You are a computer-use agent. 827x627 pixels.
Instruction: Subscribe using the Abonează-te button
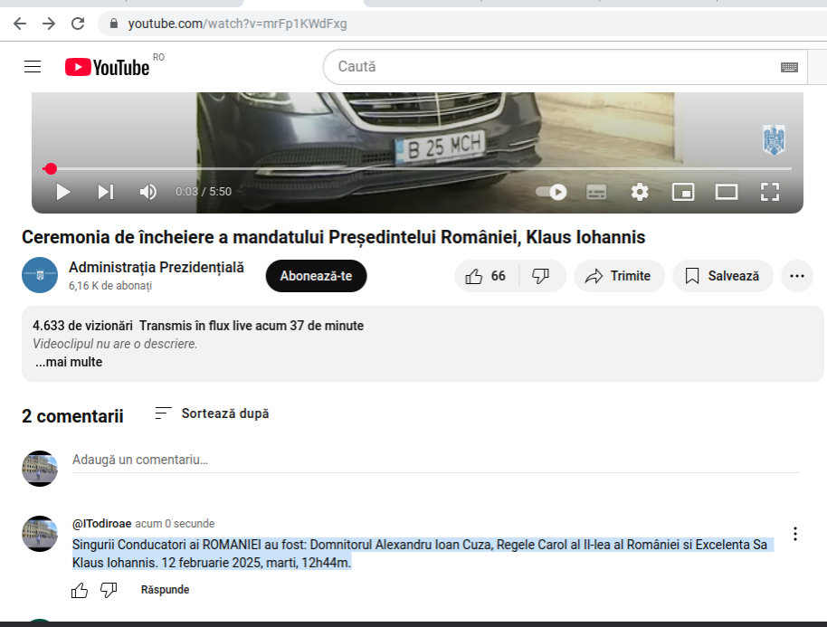tap(316, 276)
